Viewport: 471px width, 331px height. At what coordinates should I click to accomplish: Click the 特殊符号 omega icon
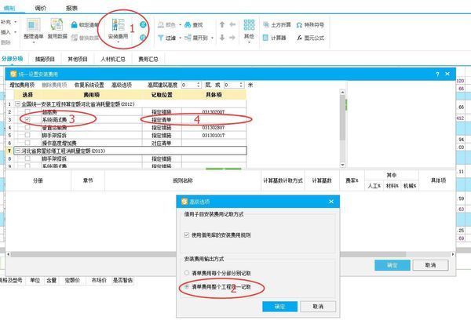point(299,25)
